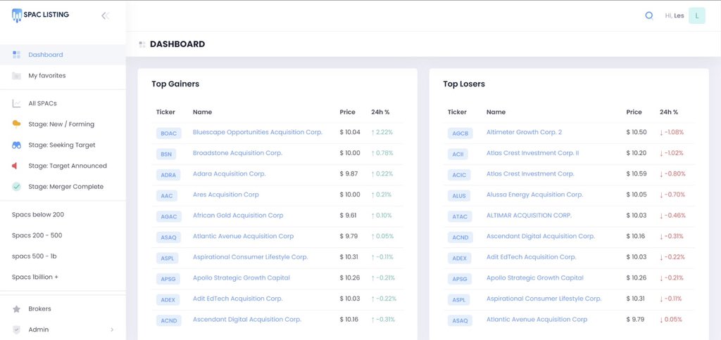Click the ALUS ticker badge
Screen dimensions: 721x340
point(459,196)
